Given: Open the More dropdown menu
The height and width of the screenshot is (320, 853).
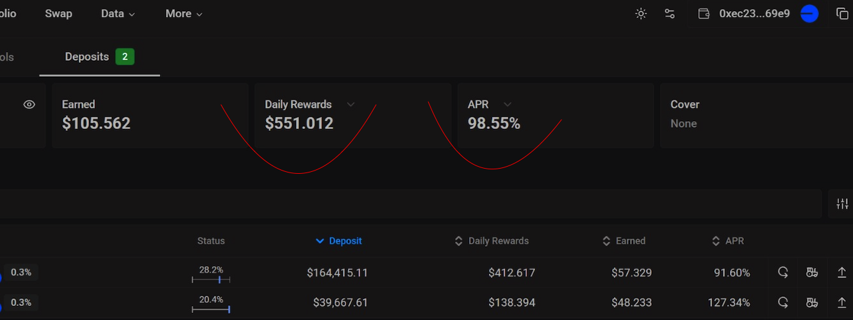Looking at the screenshot, I should point(184,13).
